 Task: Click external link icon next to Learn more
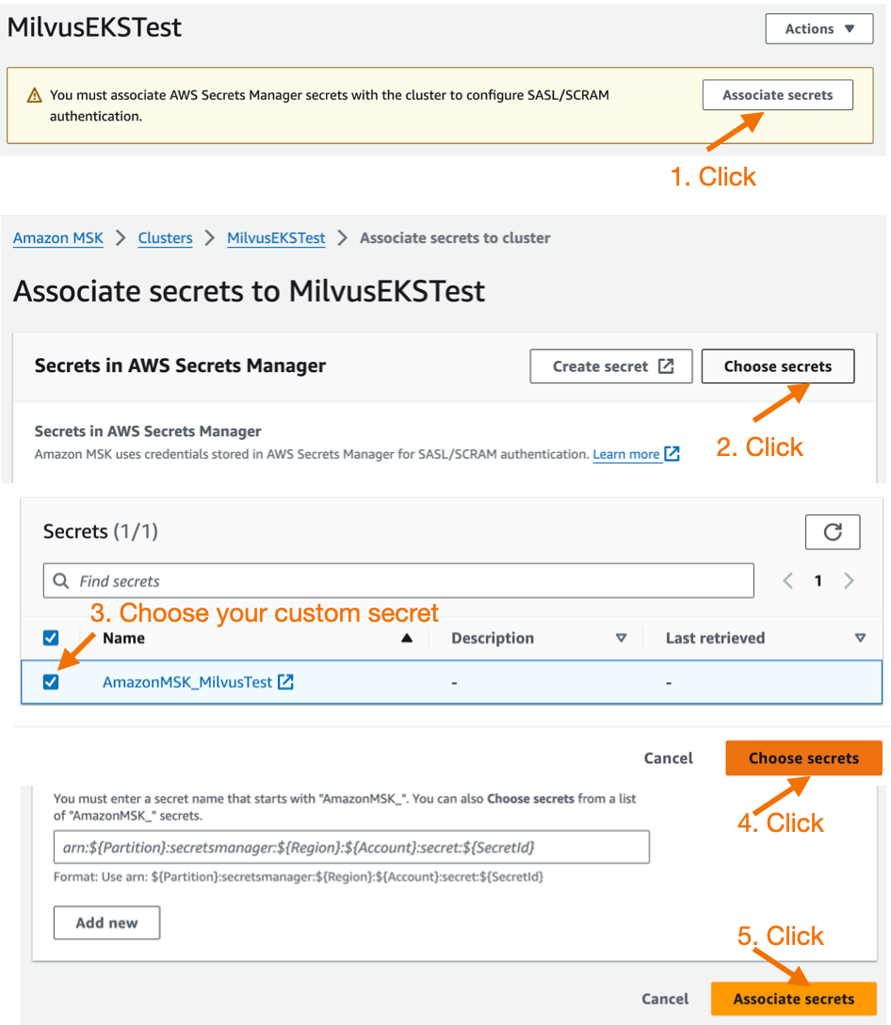click(672, 454)
